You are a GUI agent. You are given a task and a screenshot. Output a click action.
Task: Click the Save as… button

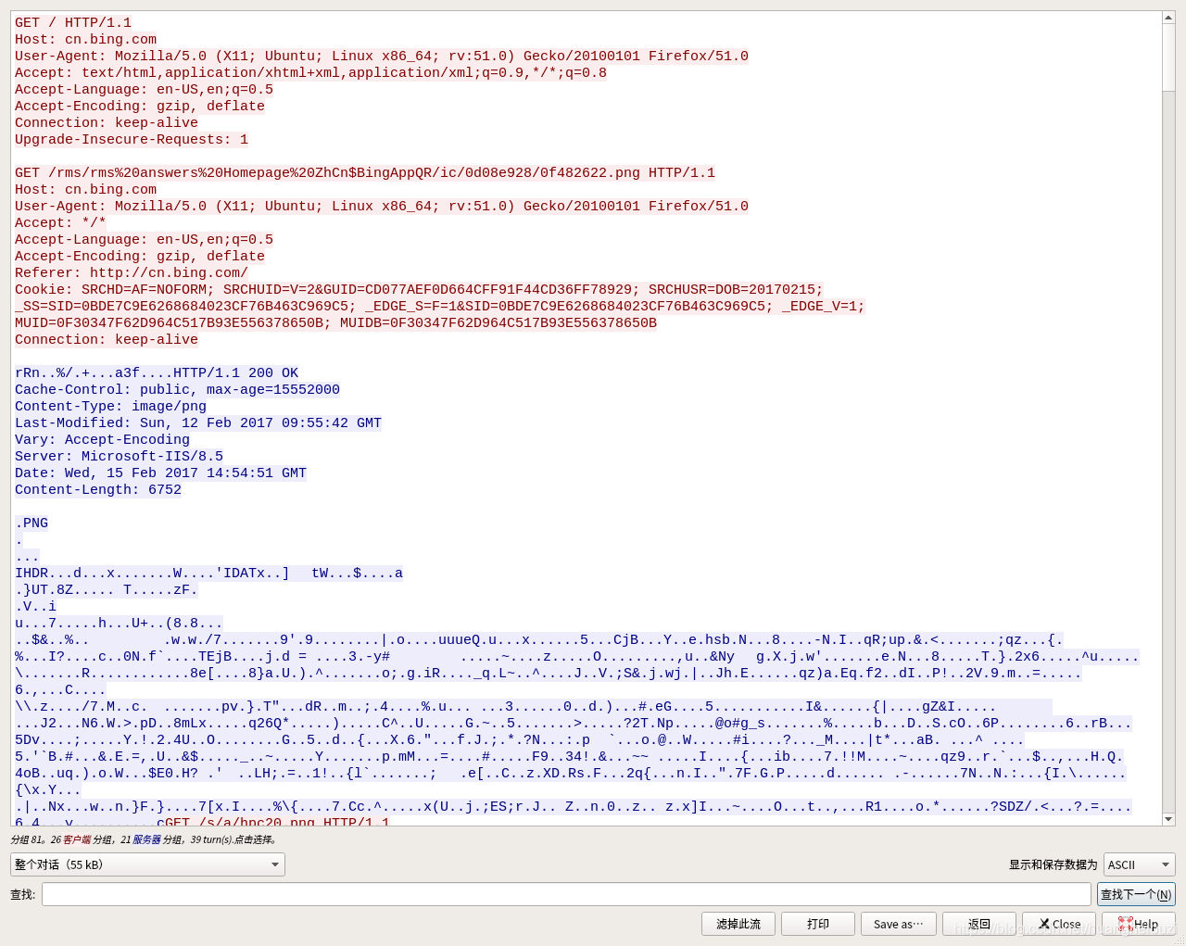(899, 924)
